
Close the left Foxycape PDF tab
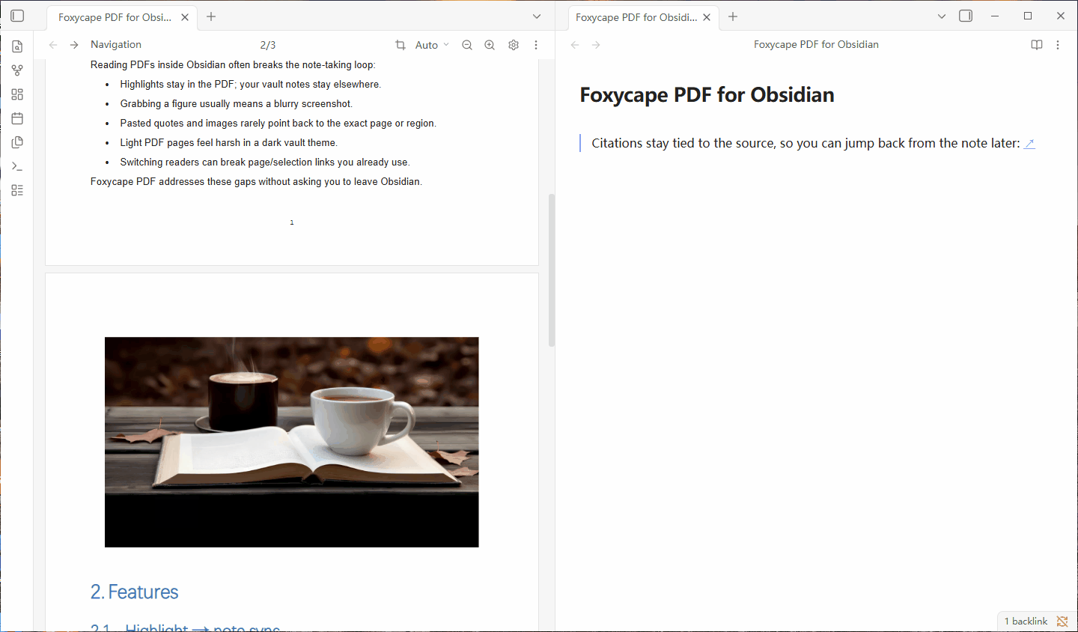(x=185, y=17)
